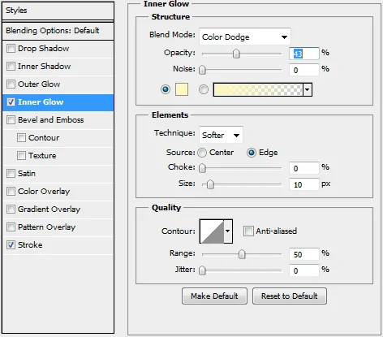Click the Range slider thumb
The height and width of the screenshot is (337, 383).
[242, 254]
